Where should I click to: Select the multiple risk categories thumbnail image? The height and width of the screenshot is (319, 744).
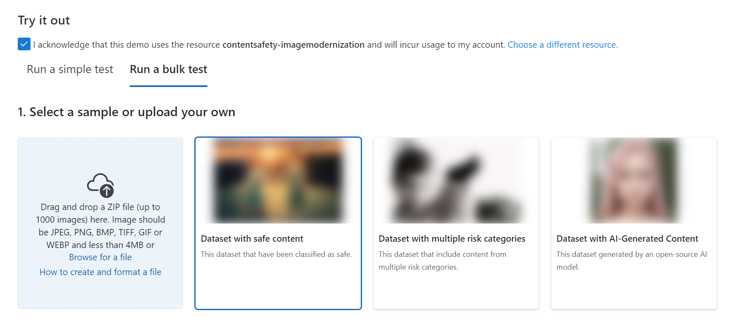click(x=456, y=181)
